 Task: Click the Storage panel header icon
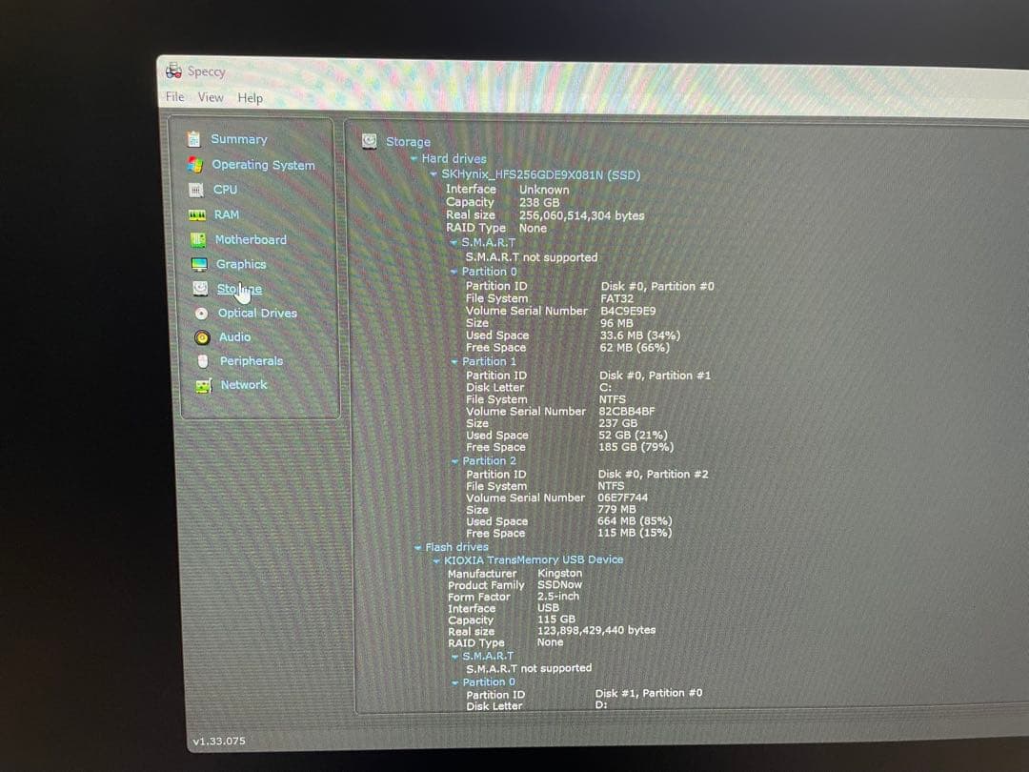pos(368,141)
